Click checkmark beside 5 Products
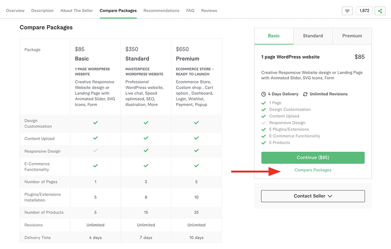Viewport: 391px width, 249px height. (x=264, y=143)
